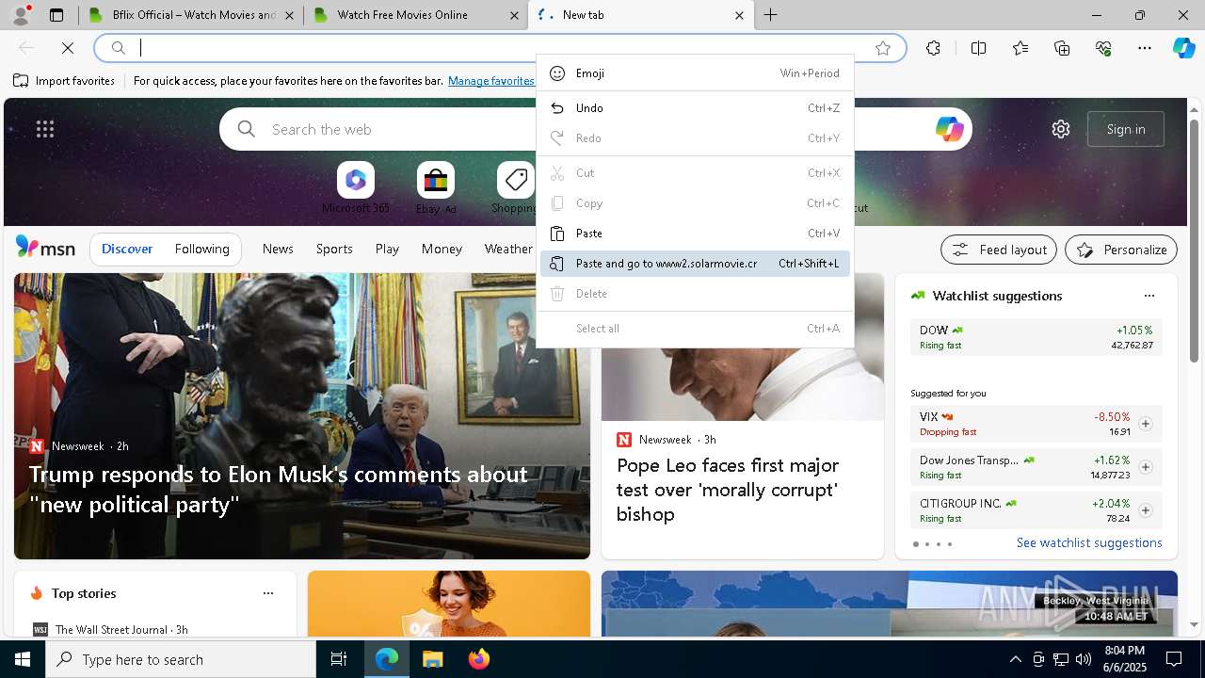Click the Copilot icon in search box
This screenshot has width=1205, height=678.
pyautogui.click(x=949, y=129)
